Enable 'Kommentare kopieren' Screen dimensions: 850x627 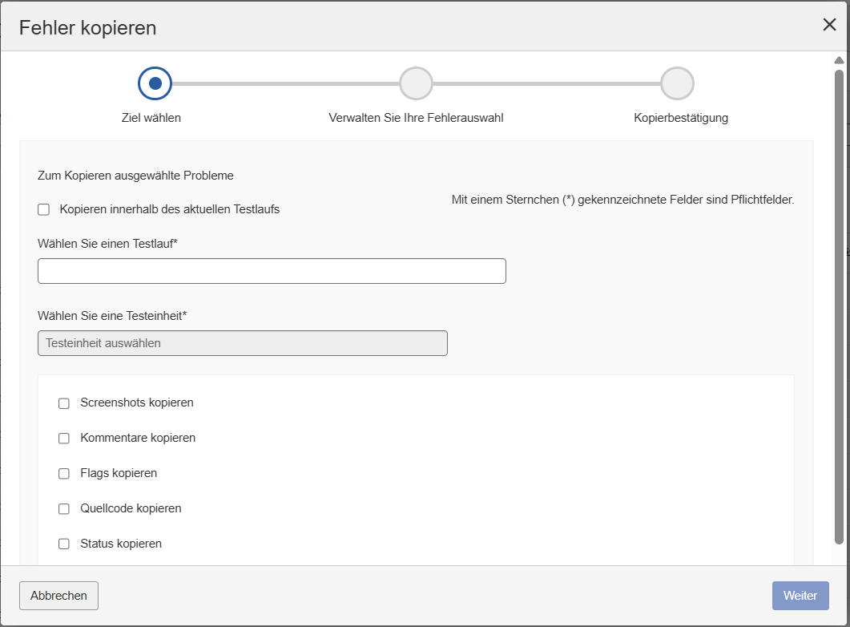pyautogui.click(x=64, y=438)
